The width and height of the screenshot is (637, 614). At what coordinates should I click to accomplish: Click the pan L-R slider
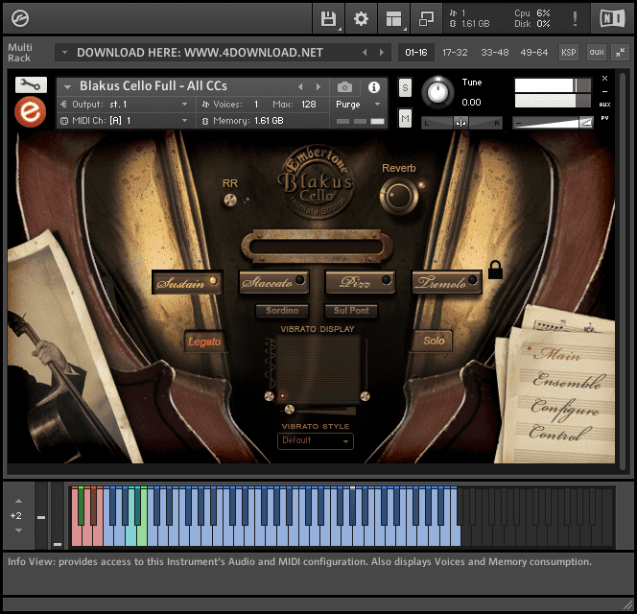pos(461,123)
